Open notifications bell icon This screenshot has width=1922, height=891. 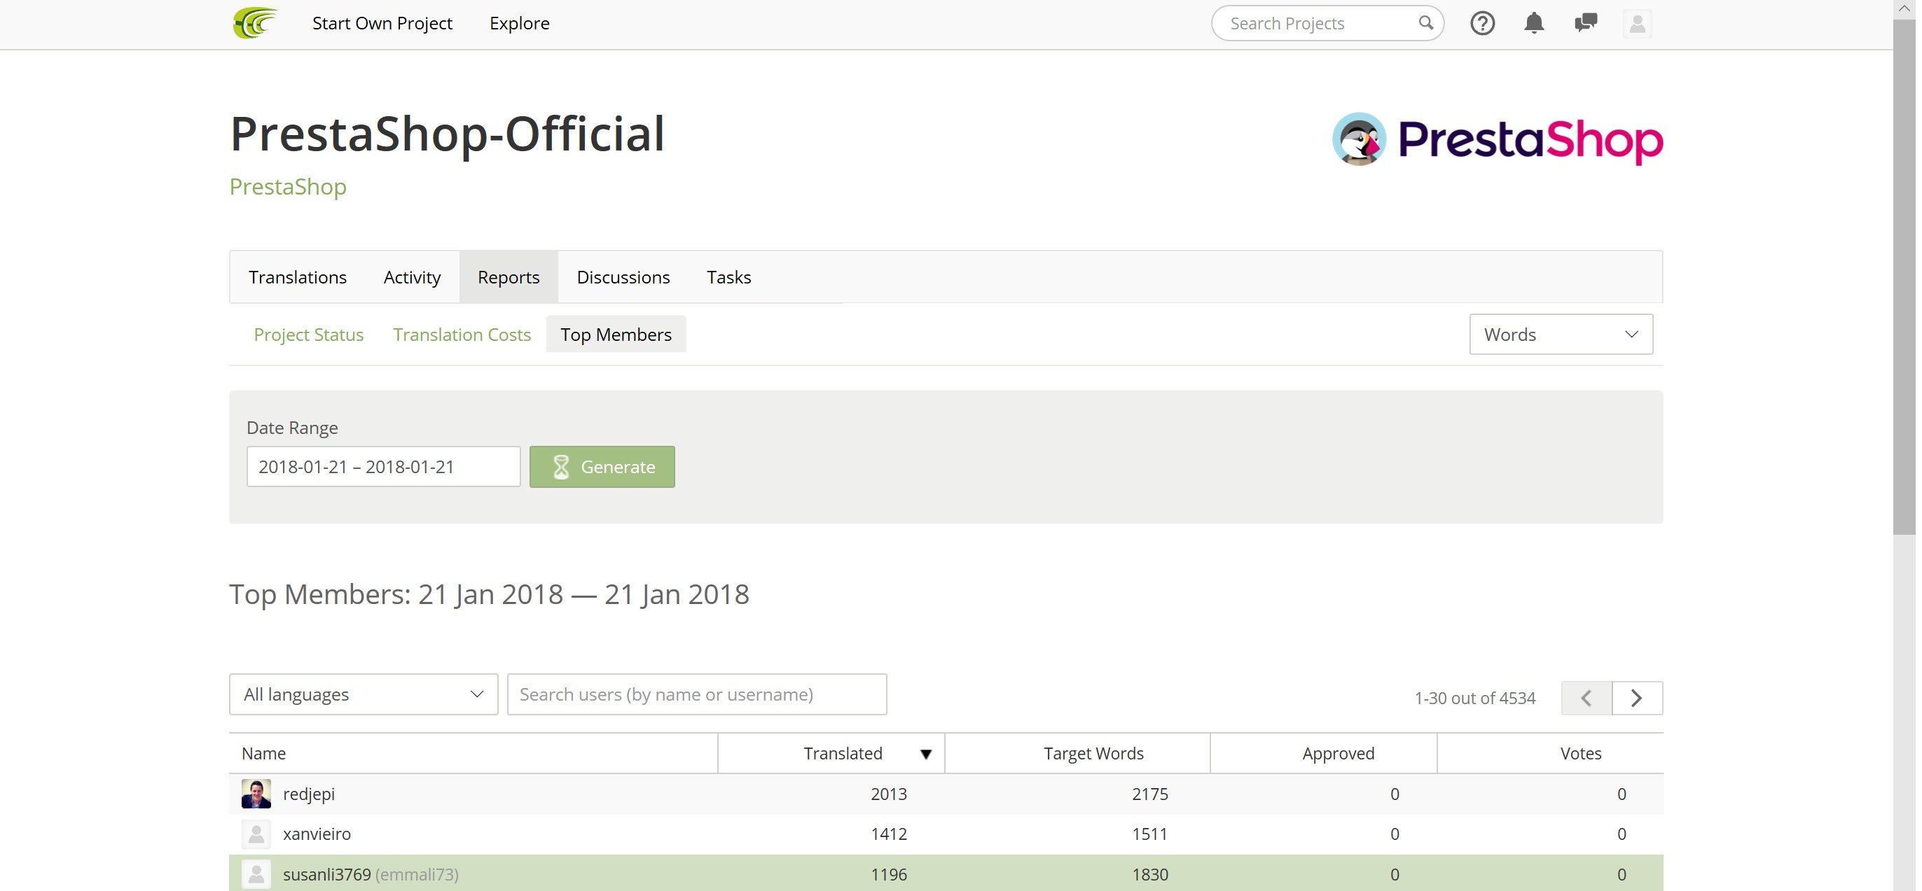click(x=1533, y=23)
